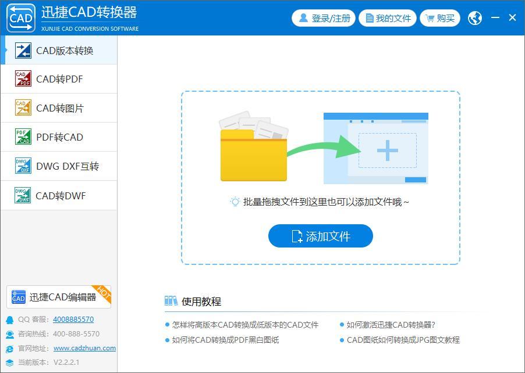Viewport: 525px width, 373px height.
Task: Open 我的文件 from the top bar
Action: pyautogui.click(x=388, y=17)
